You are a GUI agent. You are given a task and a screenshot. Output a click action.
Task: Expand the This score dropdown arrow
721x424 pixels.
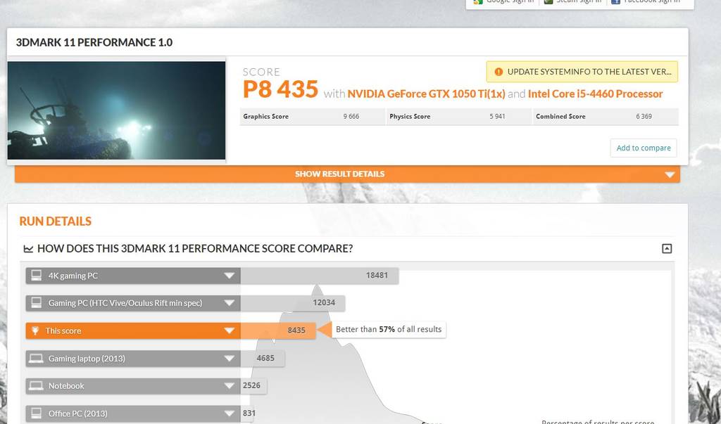(229, 330)
